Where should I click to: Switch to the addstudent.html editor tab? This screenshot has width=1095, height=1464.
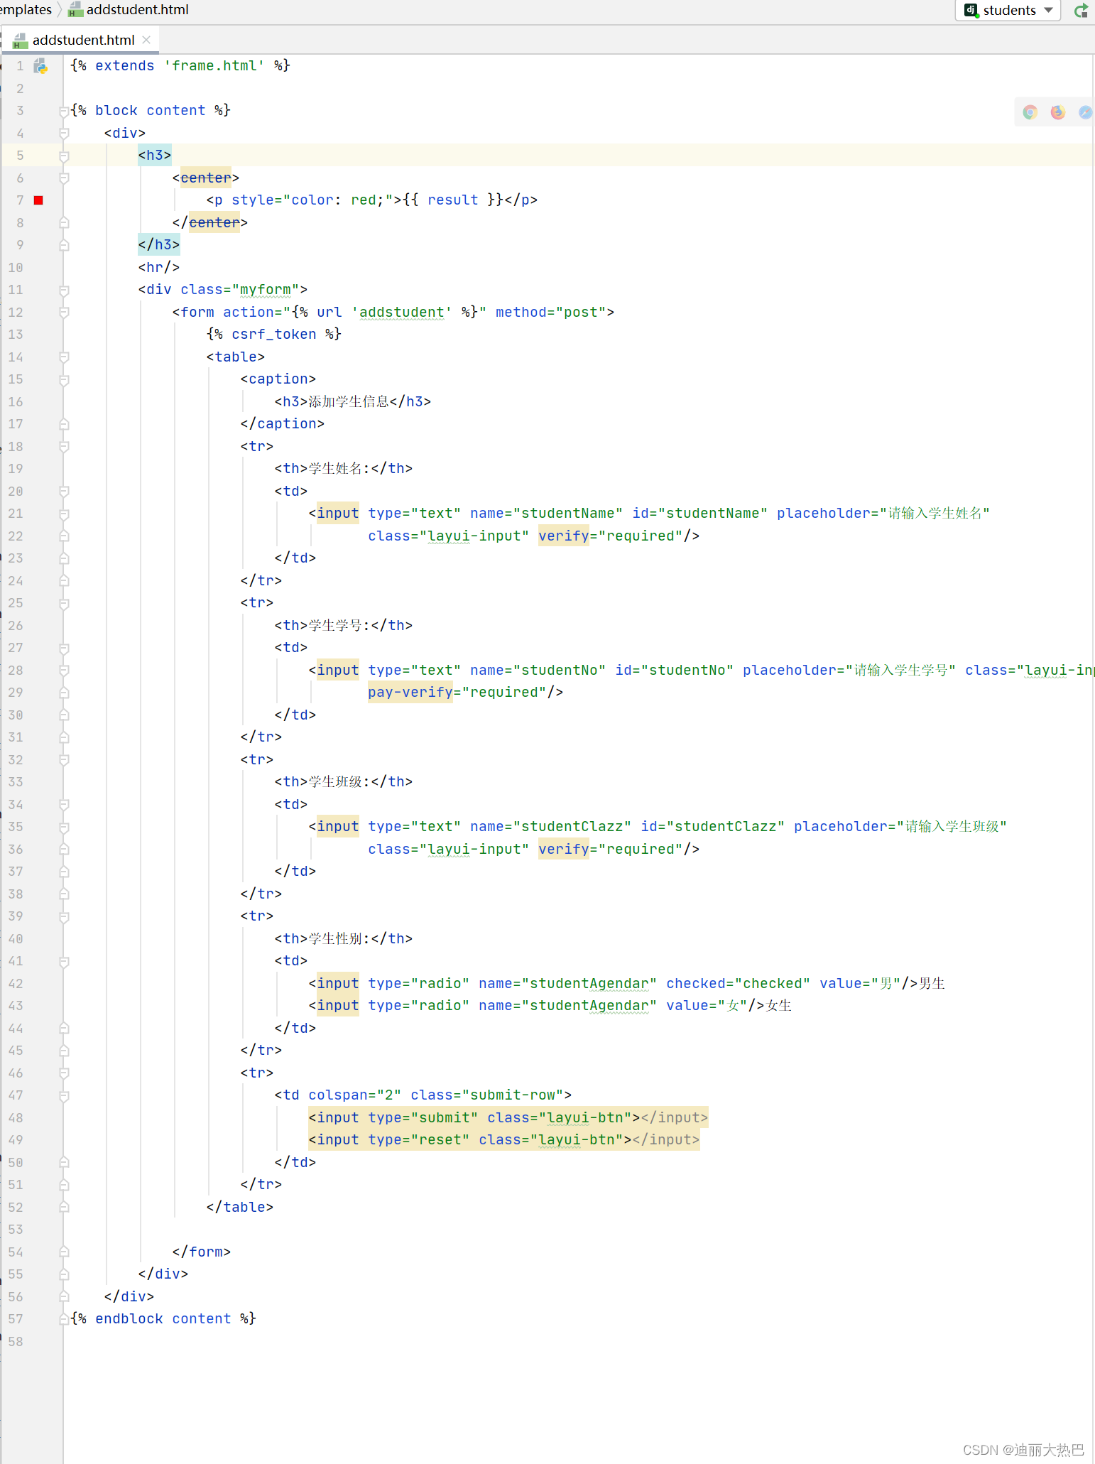click(83, 40)
